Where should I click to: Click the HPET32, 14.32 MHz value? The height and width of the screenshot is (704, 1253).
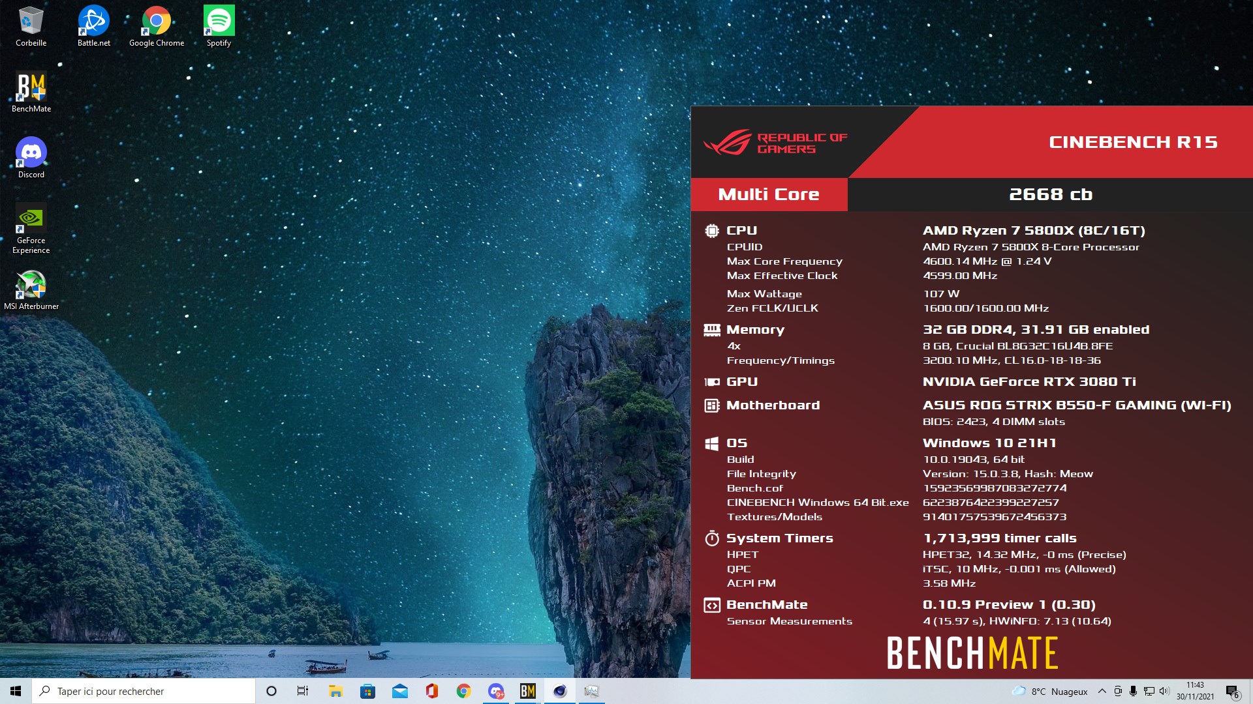click(x=1025, y=555)
